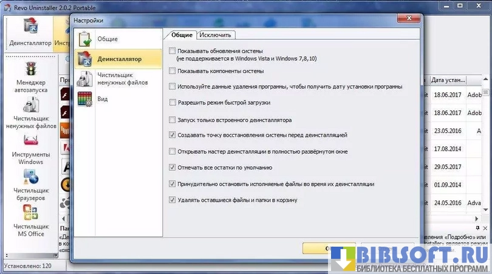This screenshot has height=274, width=492.
Task: Select the Общие tab in settings
Action: coord(182,35)
